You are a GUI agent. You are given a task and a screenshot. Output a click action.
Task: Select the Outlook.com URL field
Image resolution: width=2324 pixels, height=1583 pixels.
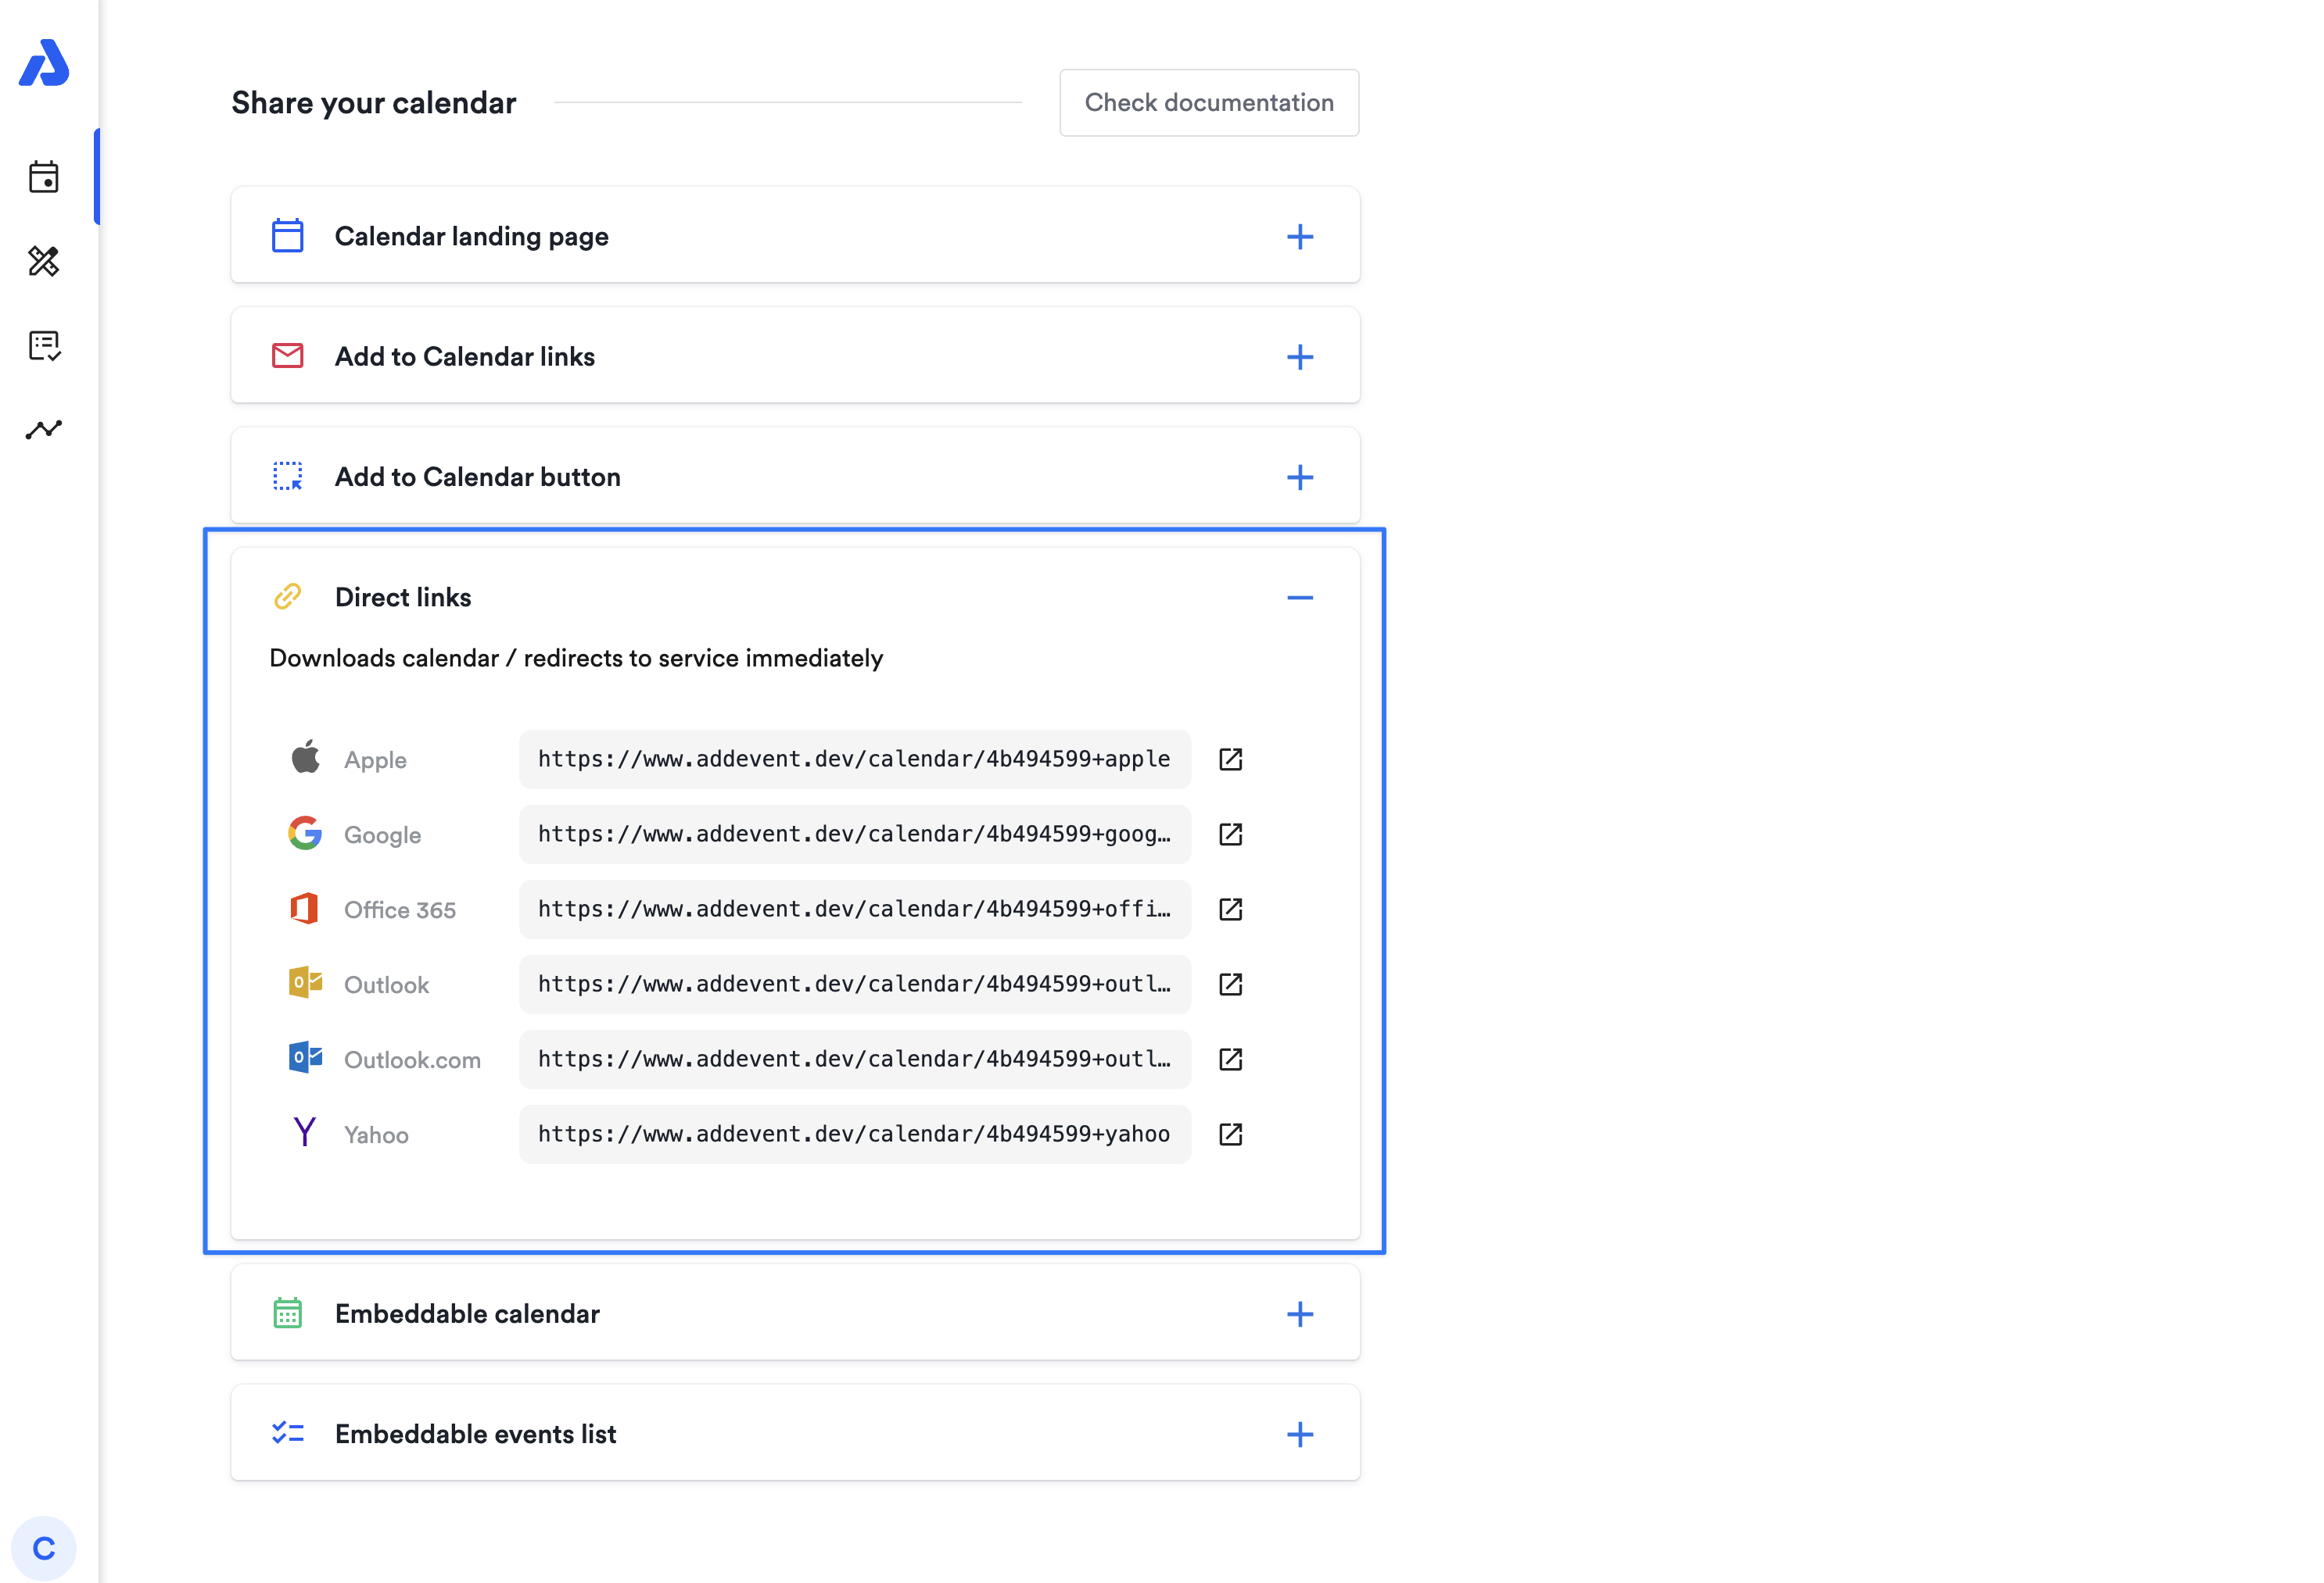(854, 1060)
